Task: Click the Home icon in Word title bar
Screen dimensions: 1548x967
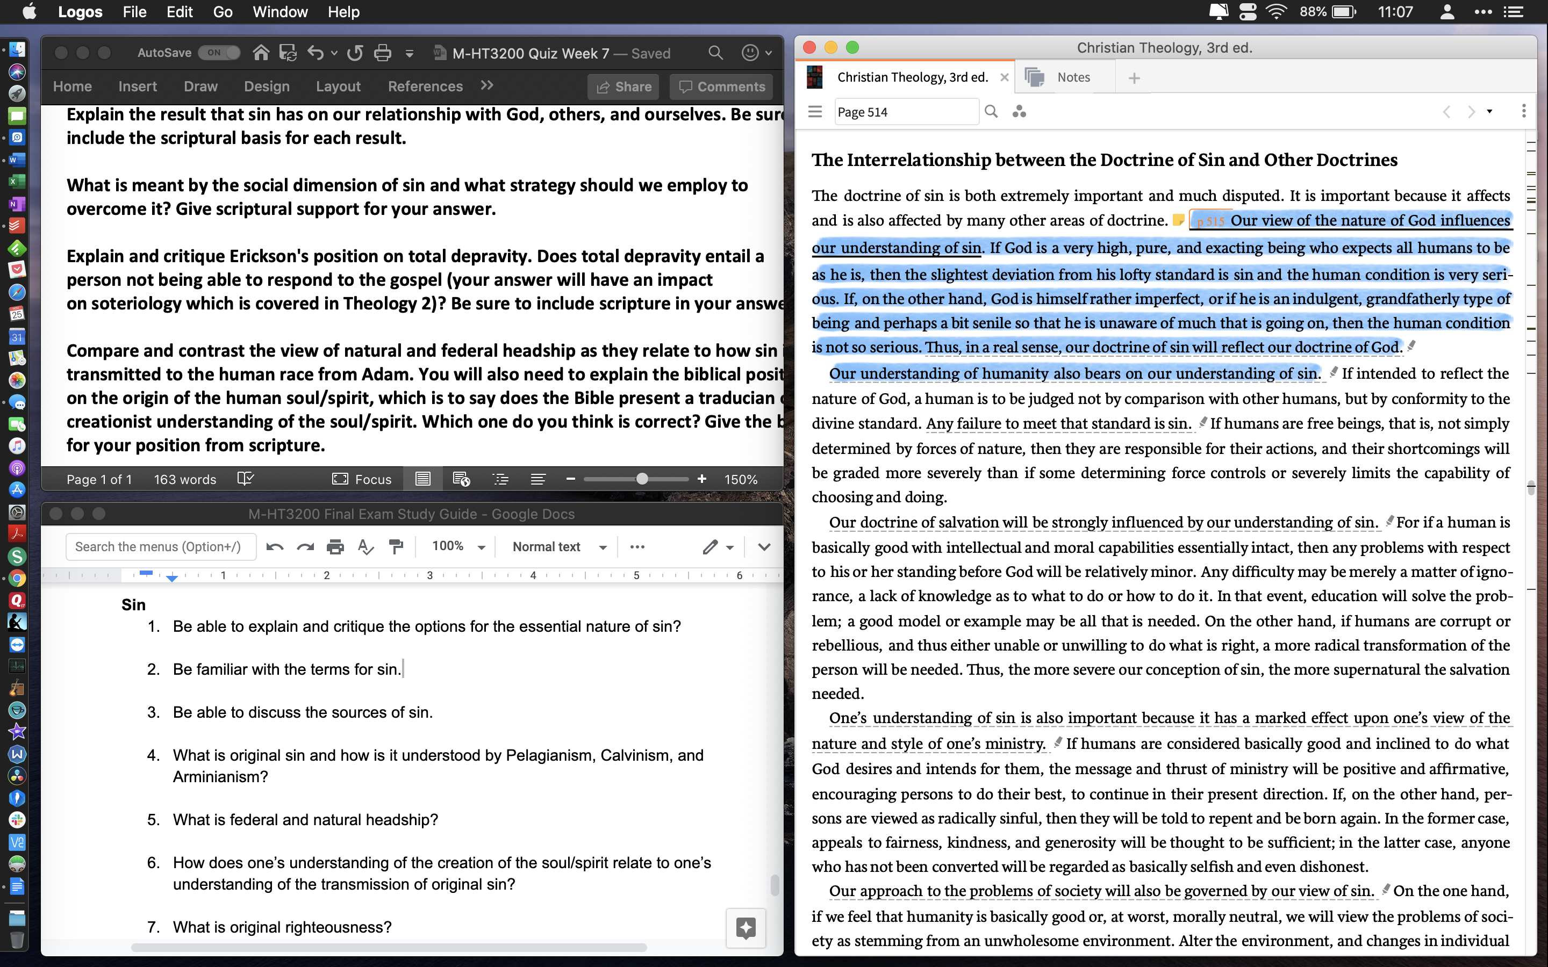Action: [x=260, y=53]
